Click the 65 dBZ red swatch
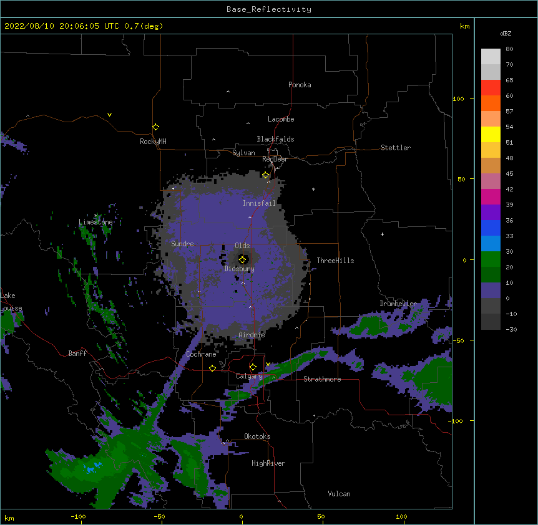The width and height of the screenshot is (538, 525). tap(491, 88)
